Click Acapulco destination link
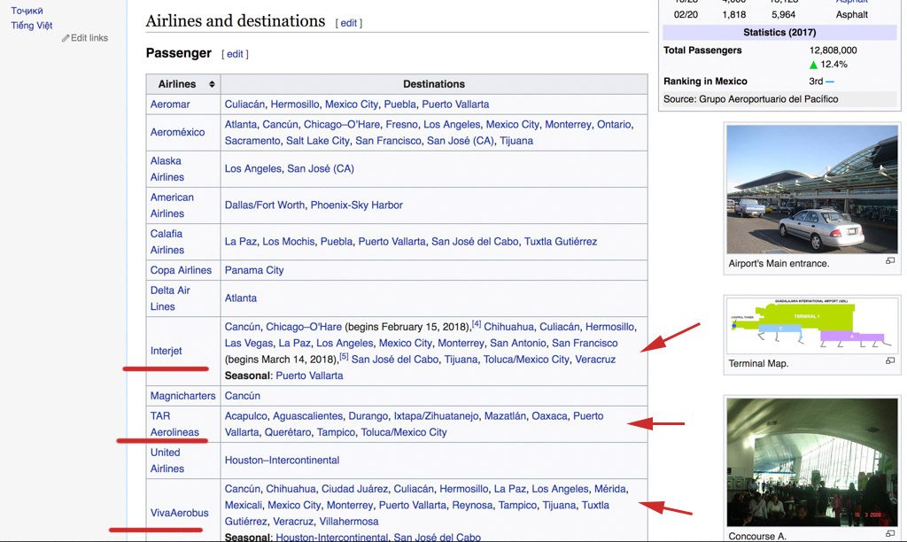The height and width of the screenshot is (542, 907). click(x=246, y=416)
